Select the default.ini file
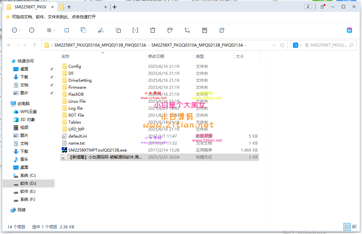The image size is (362, 234). 78,136
